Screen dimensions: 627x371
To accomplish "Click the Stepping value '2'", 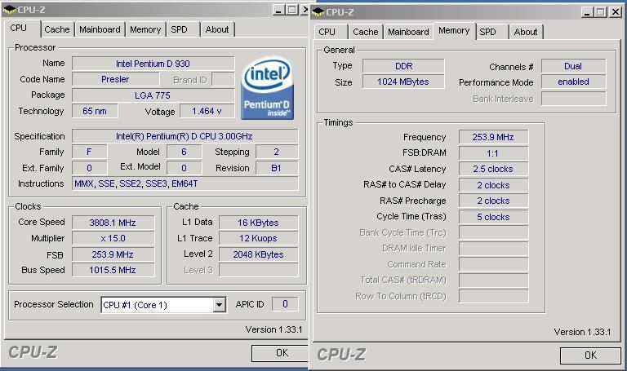I will click(276, 152).
